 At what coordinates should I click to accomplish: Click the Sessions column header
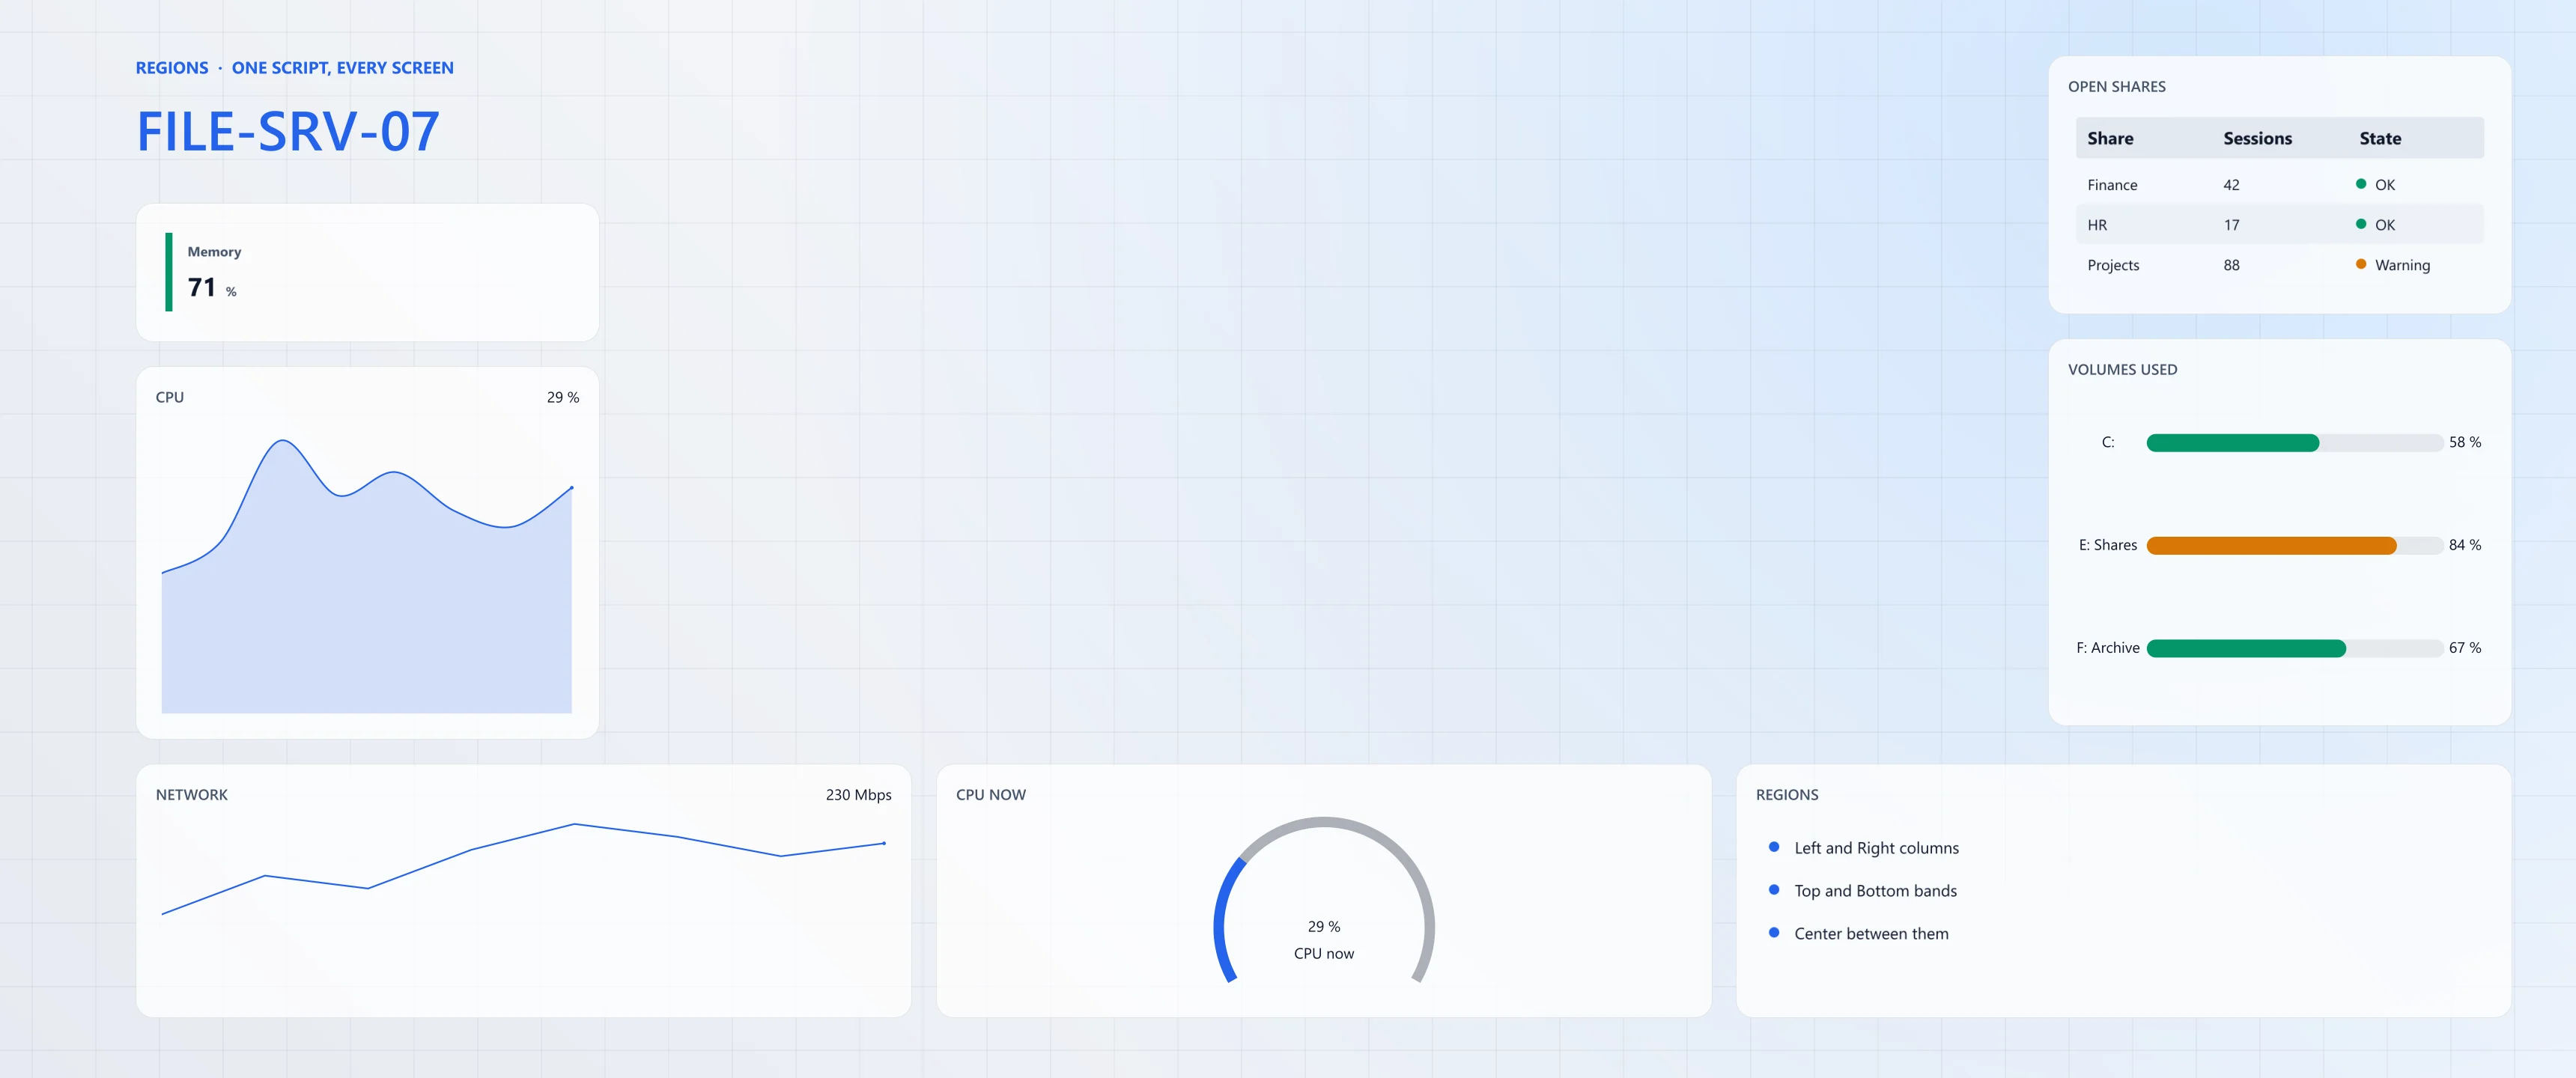tap(2257, 139)
